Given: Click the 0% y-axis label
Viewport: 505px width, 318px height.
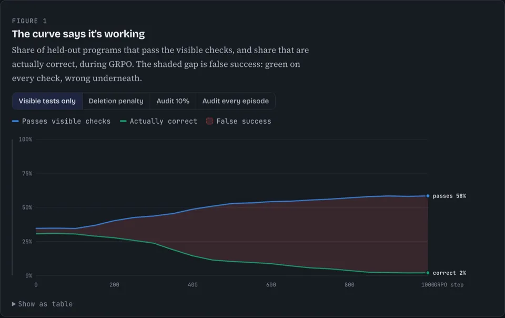Looking at the screenshot, I should 28,276.
